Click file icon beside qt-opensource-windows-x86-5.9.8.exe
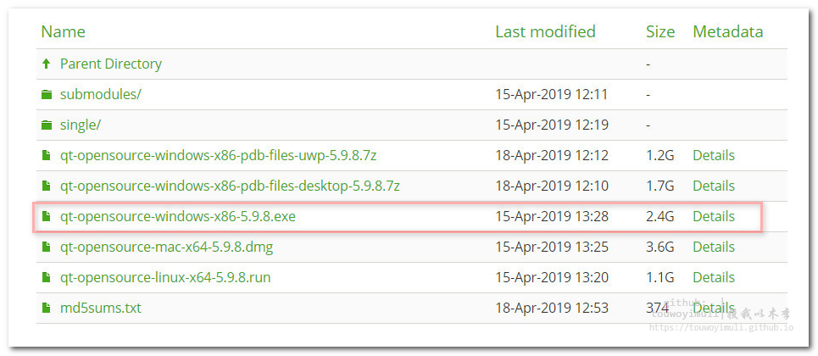 (x=47, y=216)
